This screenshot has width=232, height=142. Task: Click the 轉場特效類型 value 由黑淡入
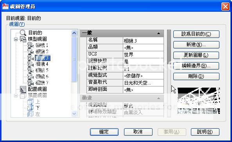143,113
